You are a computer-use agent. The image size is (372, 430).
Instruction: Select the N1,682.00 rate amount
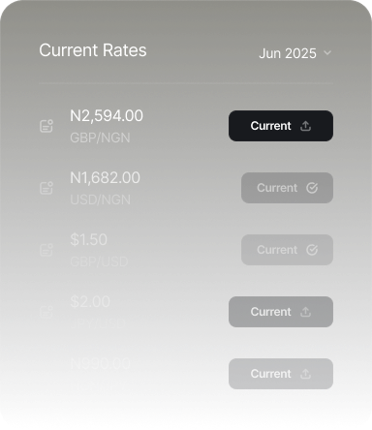click(x=106, y=178)
